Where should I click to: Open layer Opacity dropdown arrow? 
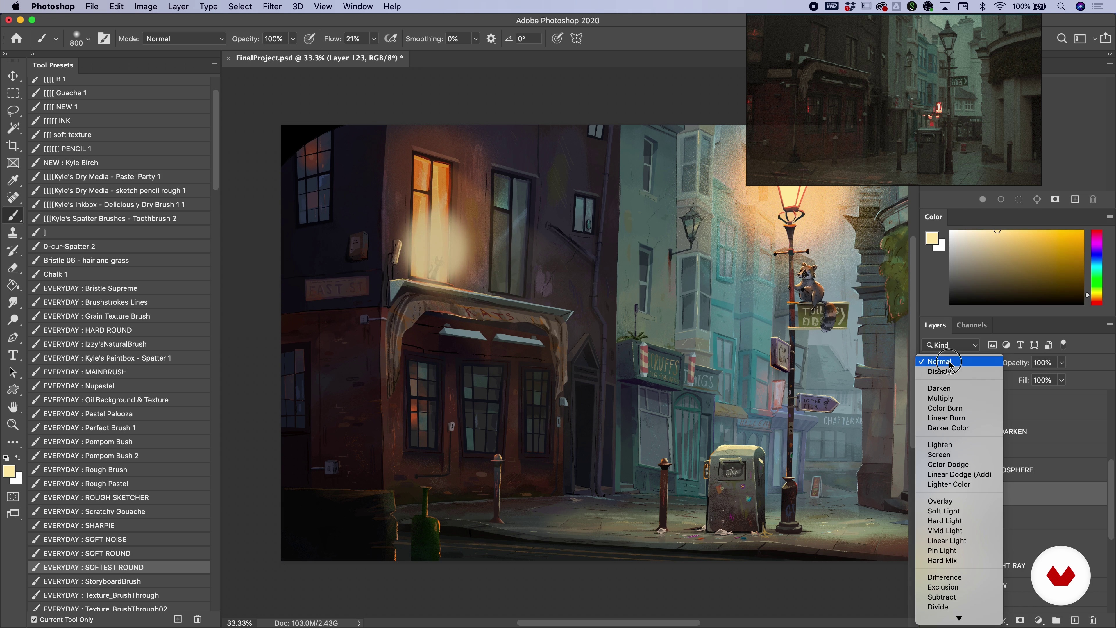click(1061, 363)
